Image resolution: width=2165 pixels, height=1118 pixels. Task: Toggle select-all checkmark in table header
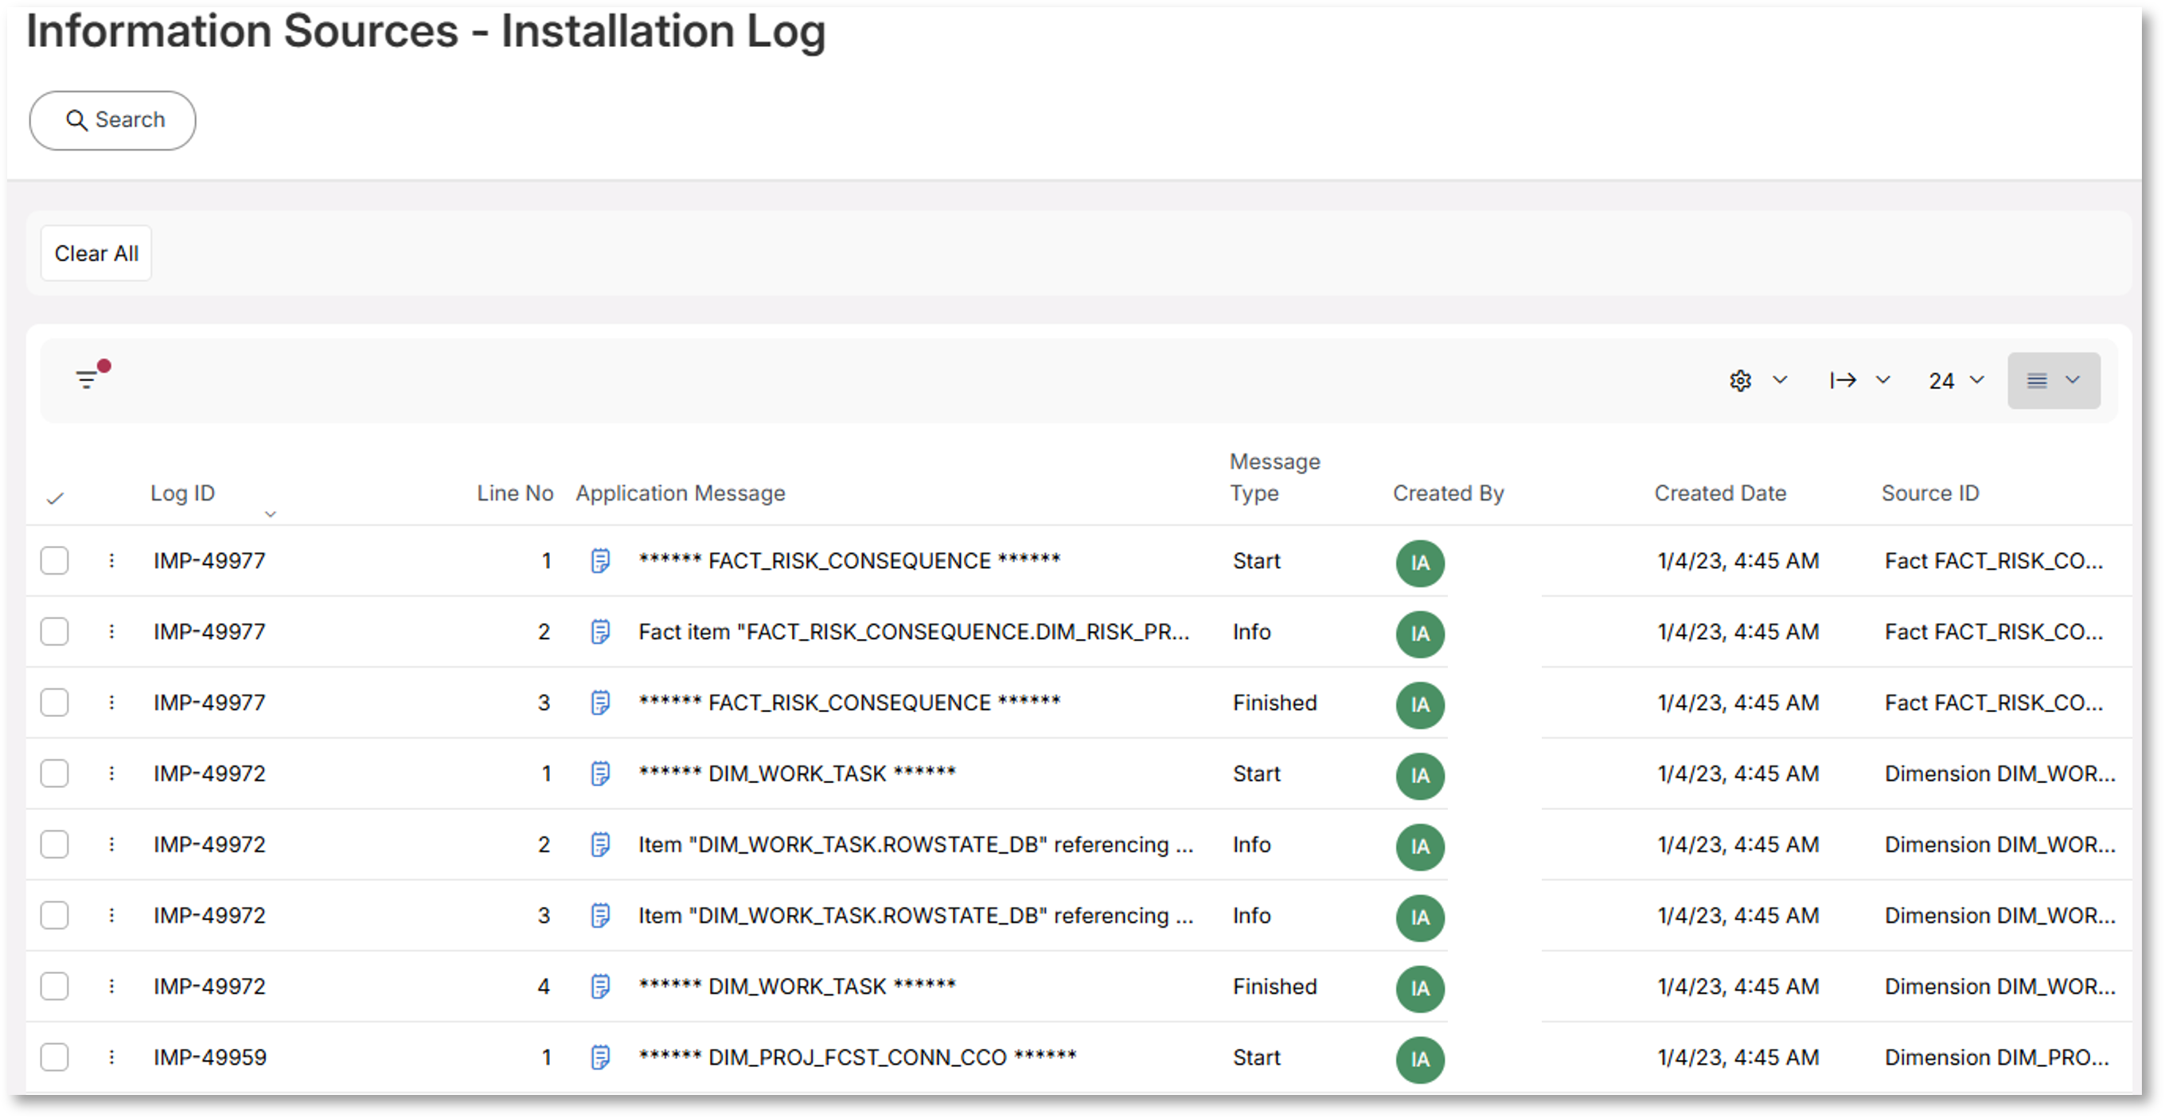56,499
